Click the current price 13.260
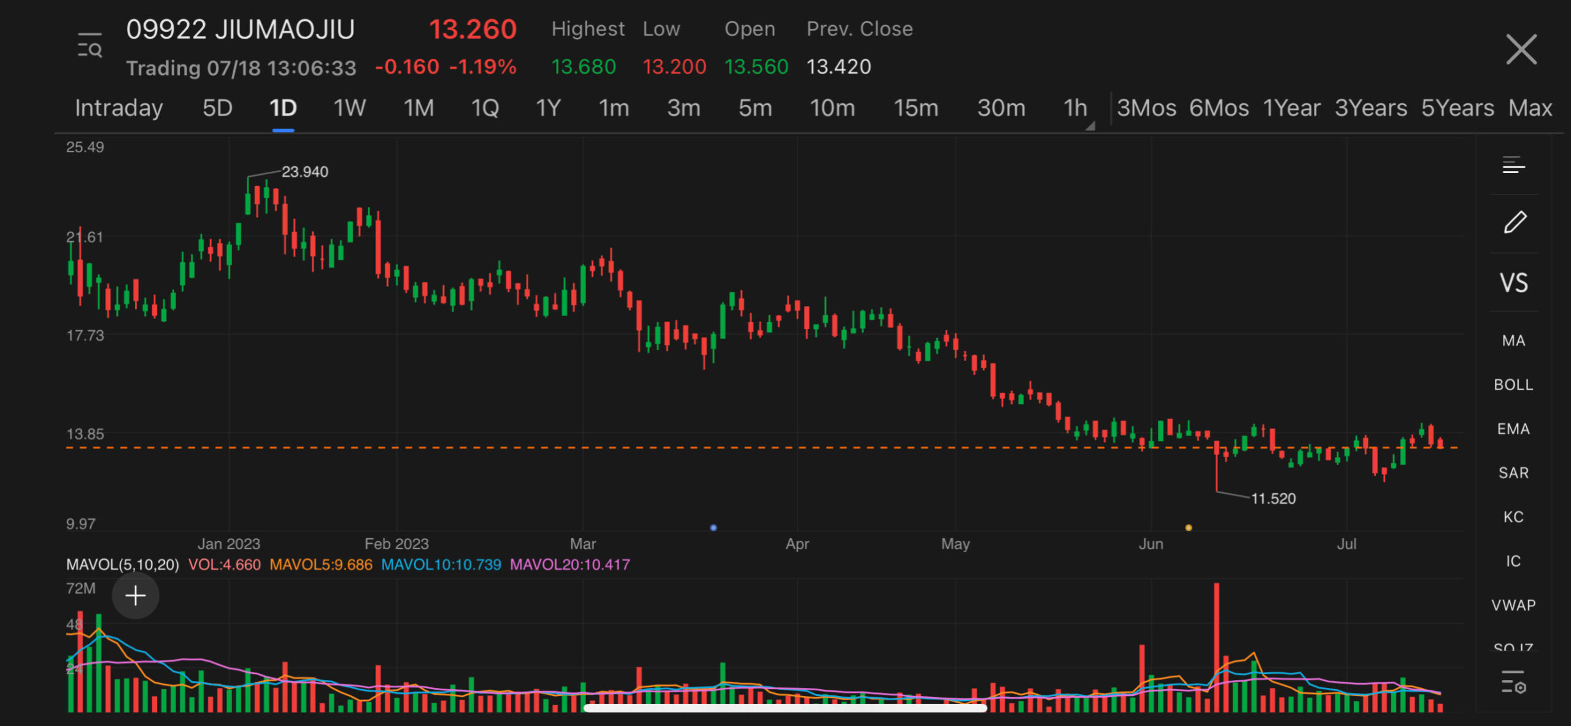Viewport: 1571px width, 726px height. [x=473, y=29]
